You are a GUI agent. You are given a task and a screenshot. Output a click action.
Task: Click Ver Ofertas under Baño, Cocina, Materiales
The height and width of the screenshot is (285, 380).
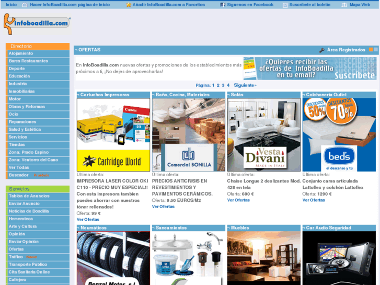(x=163, y=207)
